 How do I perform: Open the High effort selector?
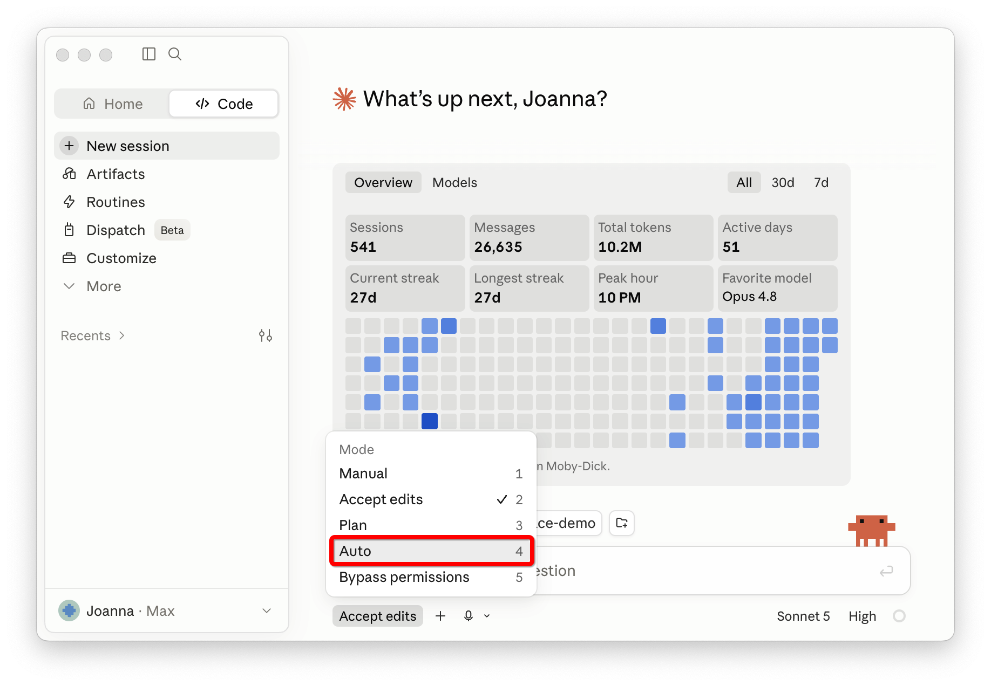click(x=862, y=616)
